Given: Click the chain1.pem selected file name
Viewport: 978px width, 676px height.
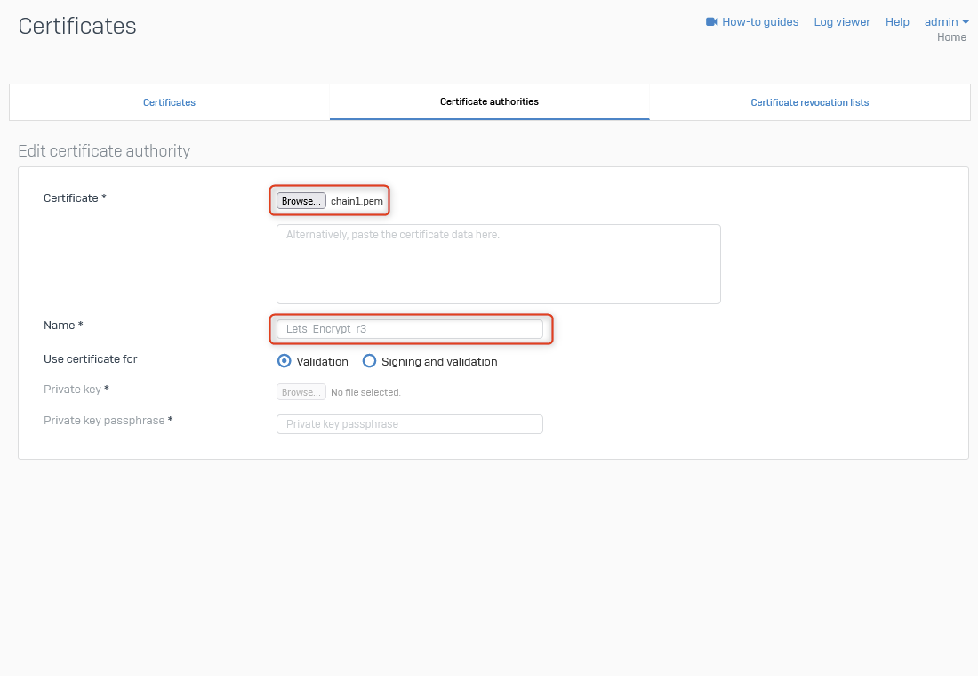Looking at the screenshot, I should [357, 201].
